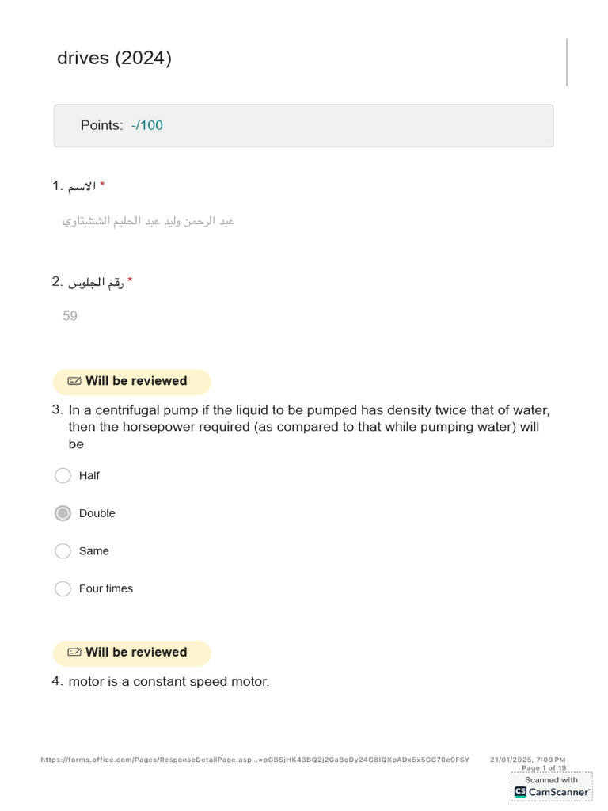Click the Scanned with CamScanner watermark

(552, 786)
